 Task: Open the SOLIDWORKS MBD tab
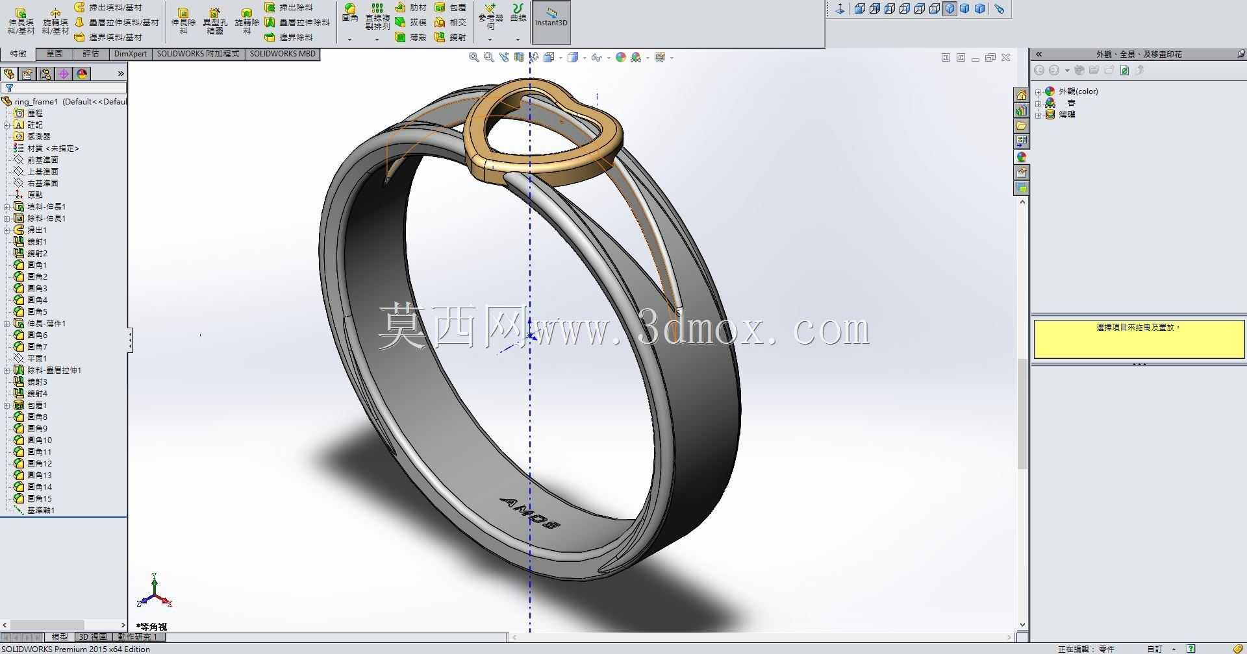click(283, 54)
